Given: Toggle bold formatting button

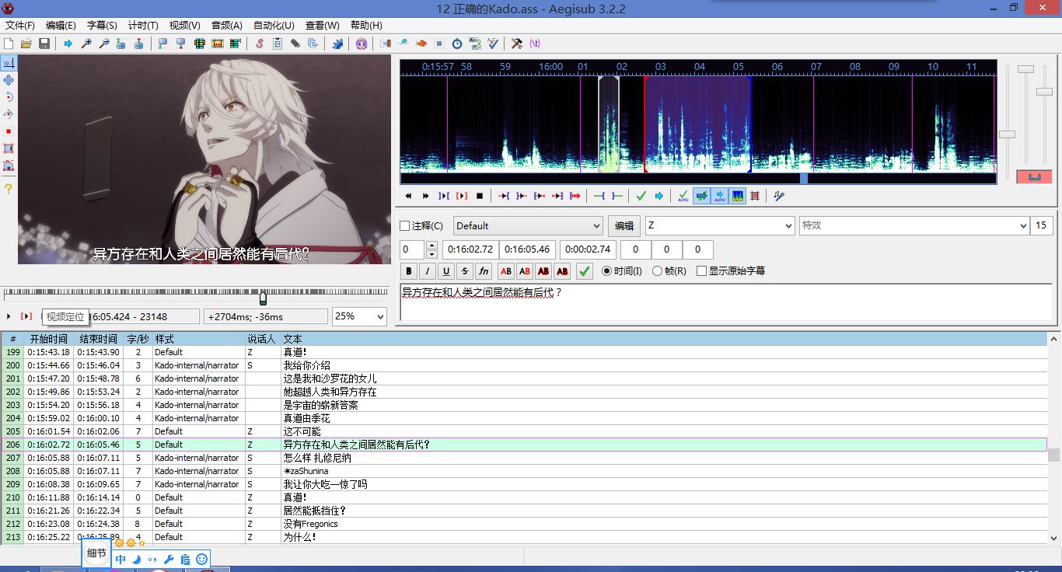Looking at the screenshot, I should 409,271.
